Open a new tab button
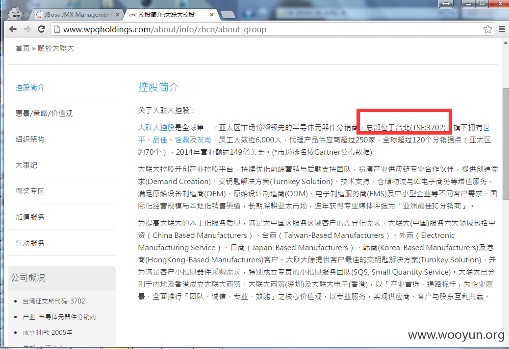The width and height of the screenshot is (509, 349). [228, 15]
